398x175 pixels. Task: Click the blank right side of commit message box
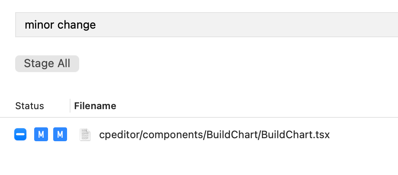[x=303, y=25]
